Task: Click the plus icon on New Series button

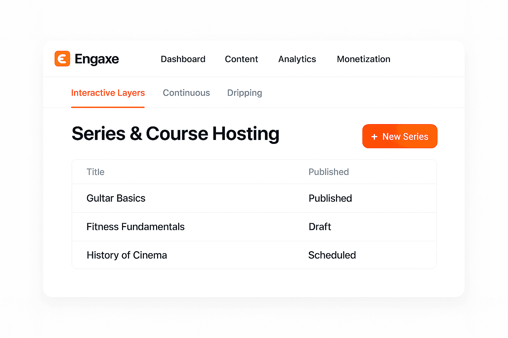Action: 374,136
